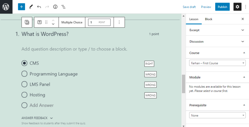Click Save draft
The width and height of the screenshot is (249, 127).
[189, 7]
